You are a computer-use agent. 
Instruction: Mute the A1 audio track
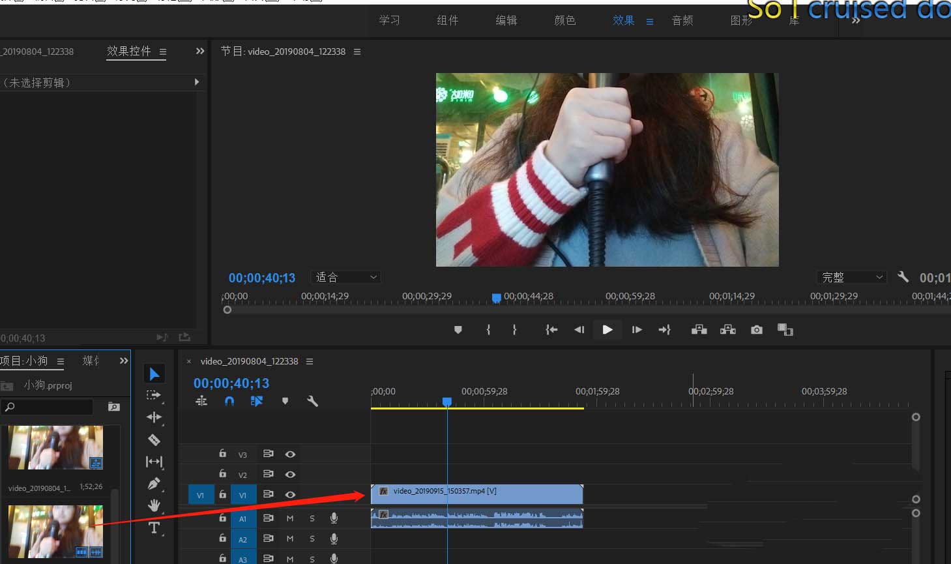pos(290,518)
